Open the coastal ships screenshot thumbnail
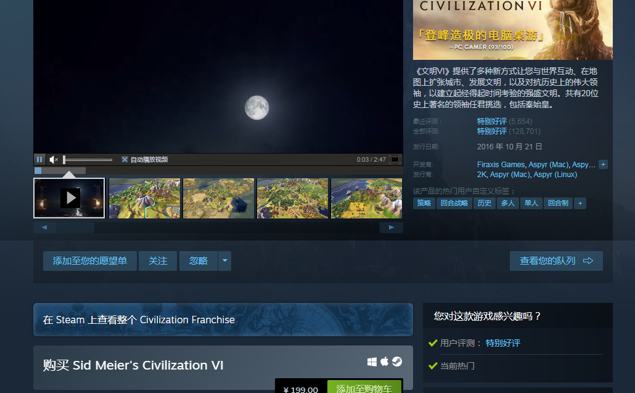Viewport: 635px width, 393px height. point(366,198)
